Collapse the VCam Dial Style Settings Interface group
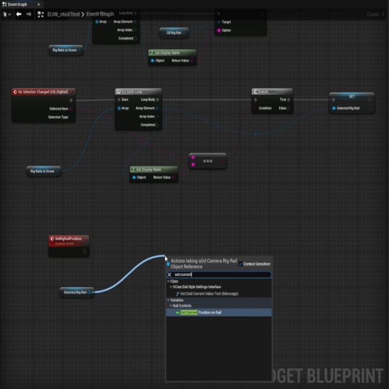389x389 pixels. click(171, 287)
